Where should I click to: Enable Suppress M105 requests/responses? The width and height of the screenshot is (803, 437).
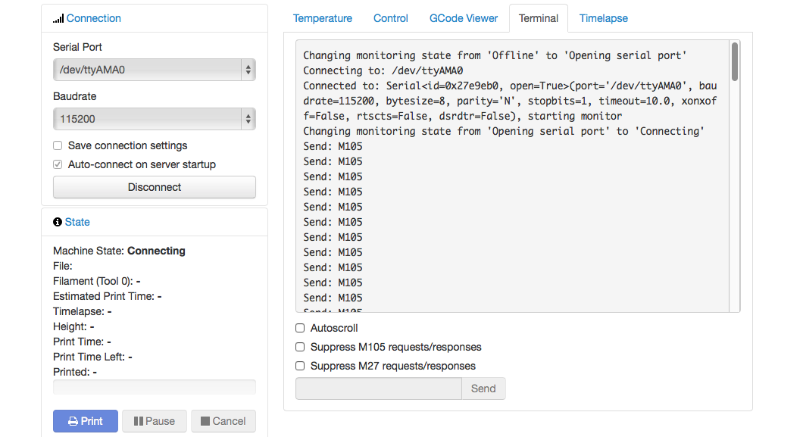pyautogui.click(x=299, y=346)
